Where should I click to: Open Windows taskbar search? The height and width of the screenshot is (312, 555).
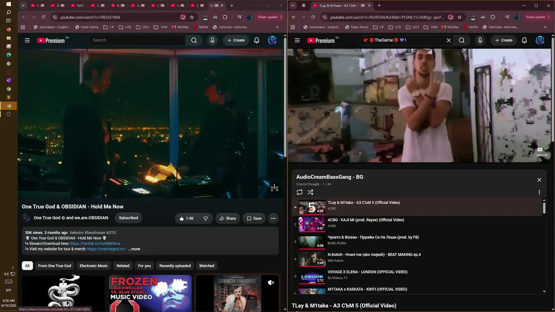[x=9, y=13]
